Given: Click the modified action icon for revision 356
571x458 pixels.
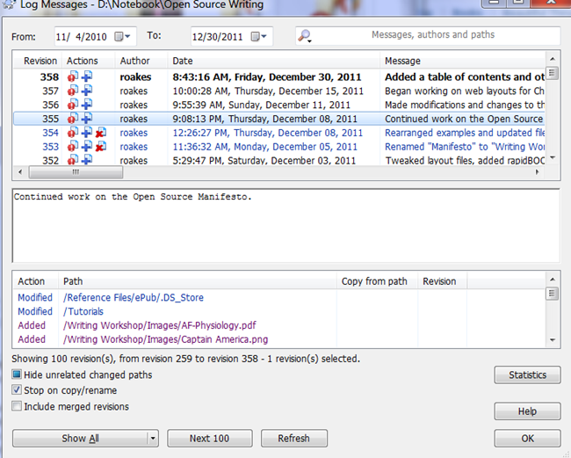Looking at the screenshot, I should coord(74,105).
